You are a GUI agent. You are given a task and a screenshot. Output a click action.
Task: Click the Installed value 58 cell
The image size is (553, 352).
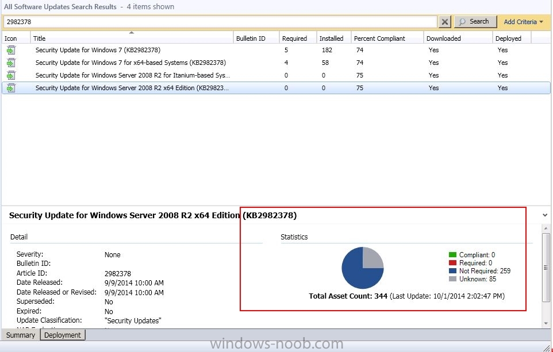point(325,63)
